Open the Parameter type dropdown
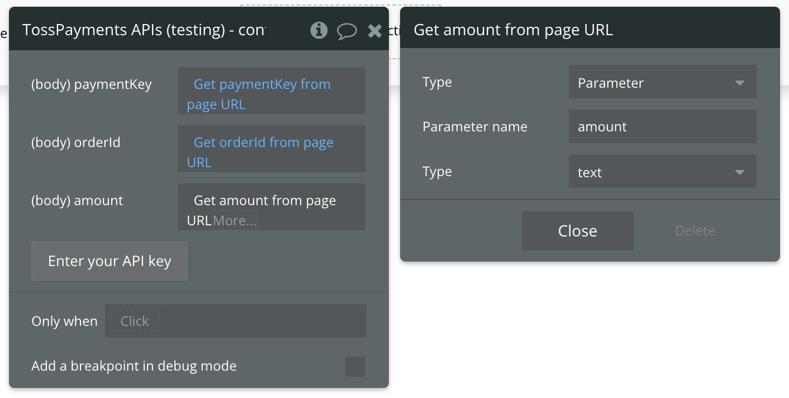The height and width of the screenshot is (398, 789). pyautogui.click(x=662, y=83)
